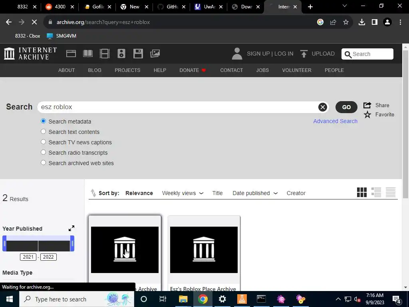The height and width of the screenshot is (307, 409).
Task: Click the upload arrow icon
Action: pos(304,54)
